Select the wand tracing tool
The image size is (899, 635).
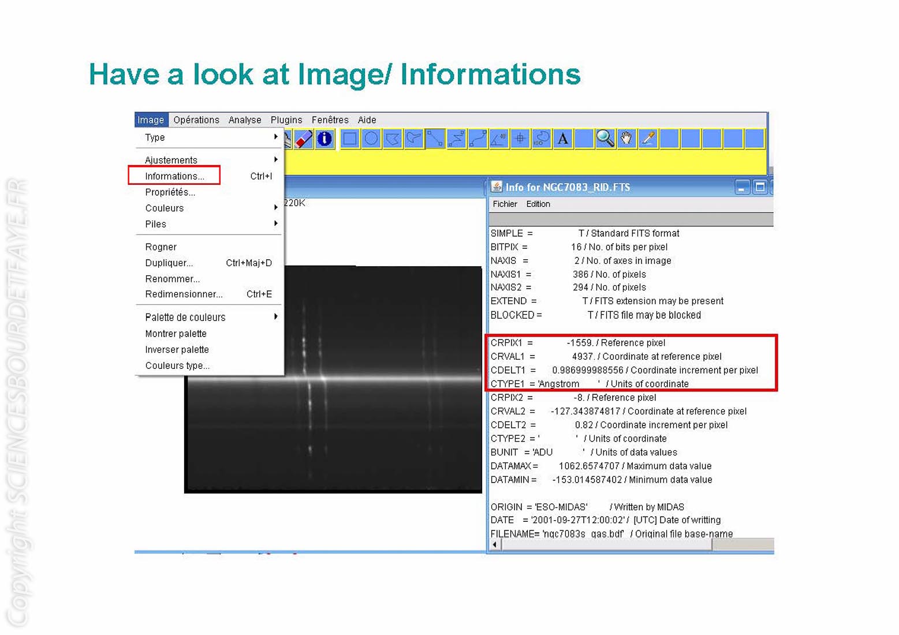coord(542,139)
